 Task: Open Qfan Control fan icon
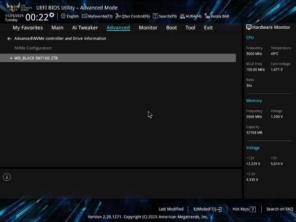pos(118,16)
